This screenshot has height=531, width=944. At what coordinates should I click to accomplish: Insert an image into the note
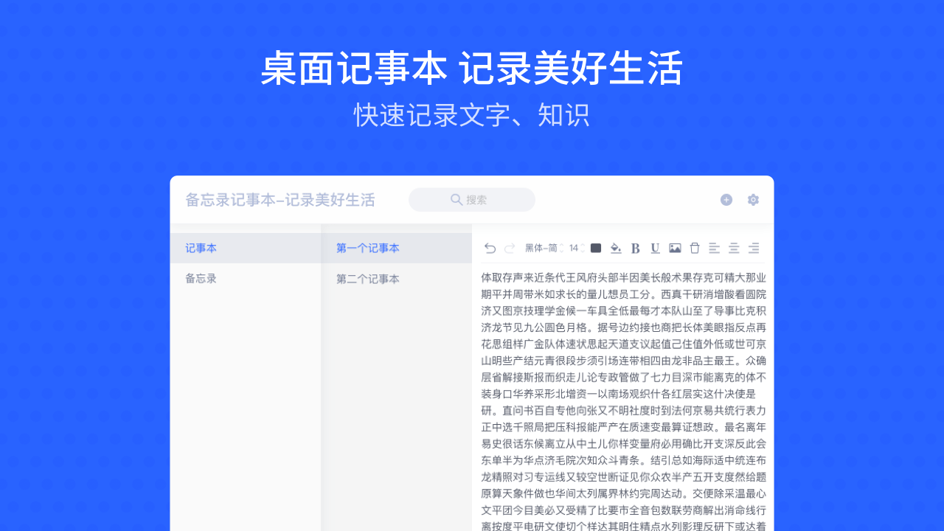tap(675, 249)
